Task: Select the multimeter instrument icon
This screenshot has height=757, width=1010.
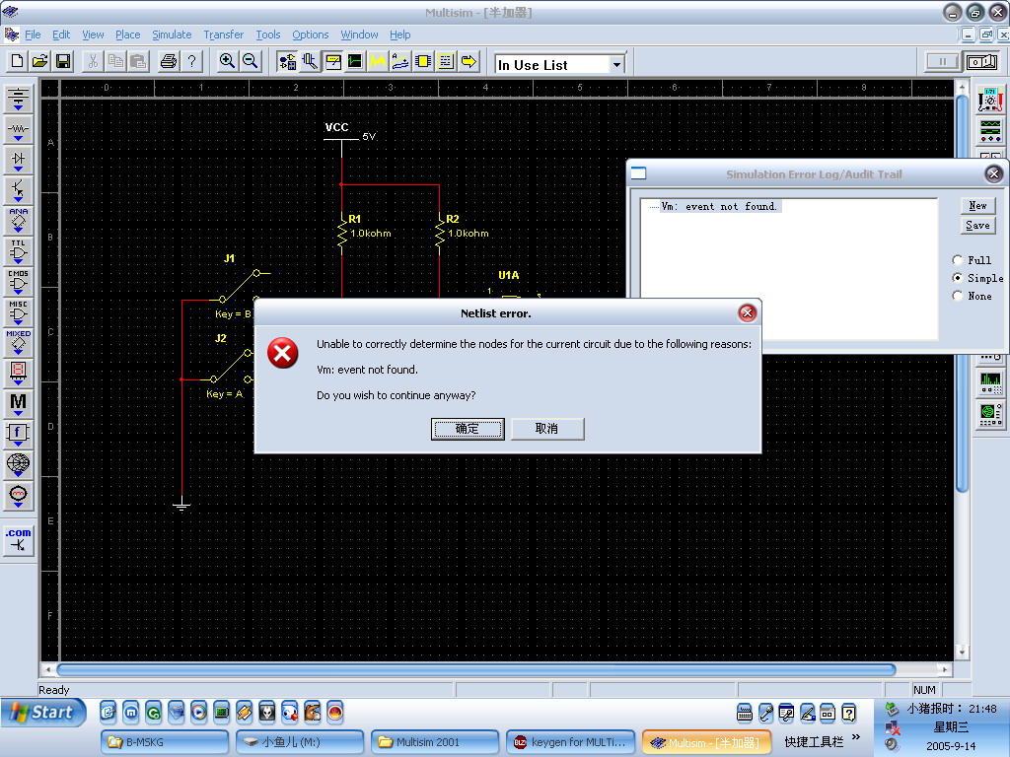Action: 990,100
